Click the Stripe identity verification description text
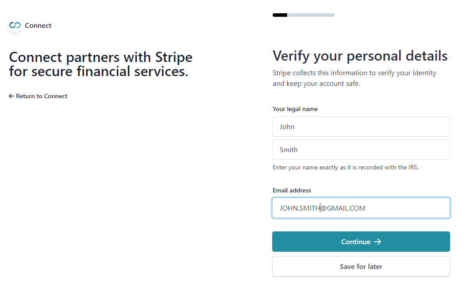This screenshot has height=288, width=470. (x=354, y=78)
